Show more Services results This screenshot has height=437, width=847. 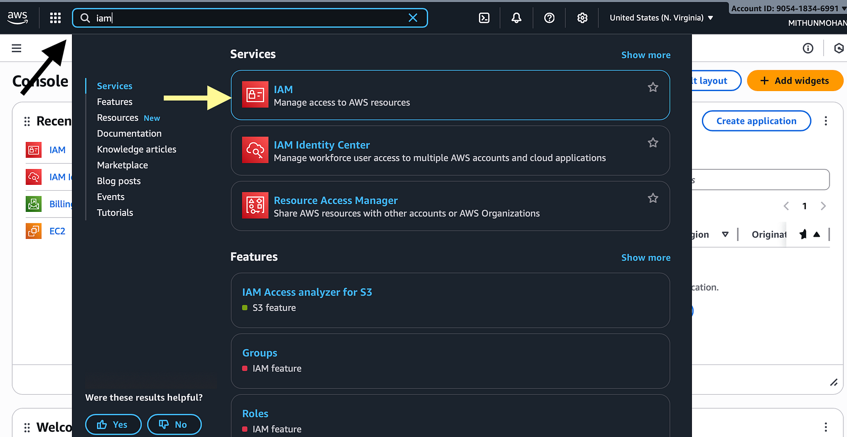click(x=646, y=55)
